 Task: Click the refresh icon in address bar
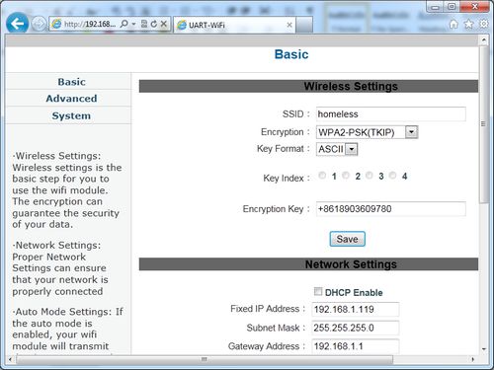tap(154, 24)
